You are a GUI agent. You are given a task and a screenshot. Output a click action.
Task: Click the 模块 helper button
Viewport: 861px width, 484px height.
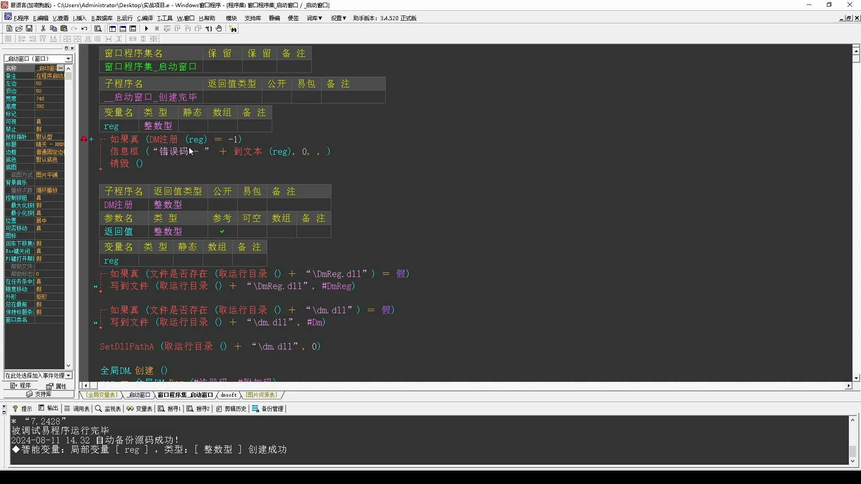[231, 18]
